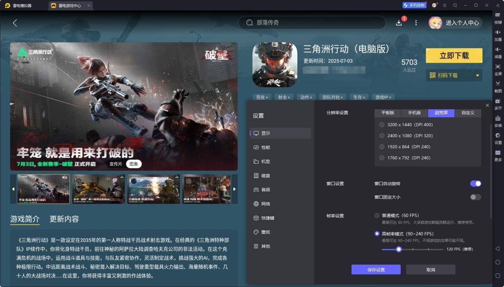
Task: Open 机型 settings category
Action: [281, 161]
